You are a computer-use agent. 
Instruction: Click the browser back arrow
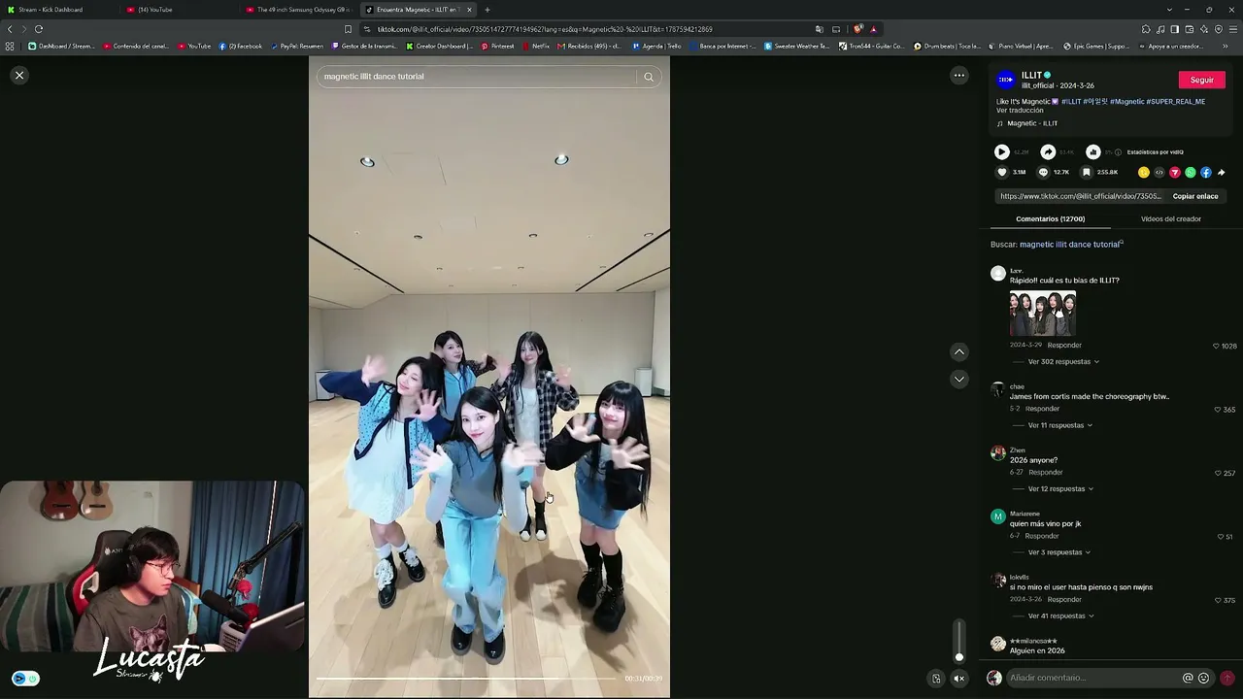tap(10, 29)
